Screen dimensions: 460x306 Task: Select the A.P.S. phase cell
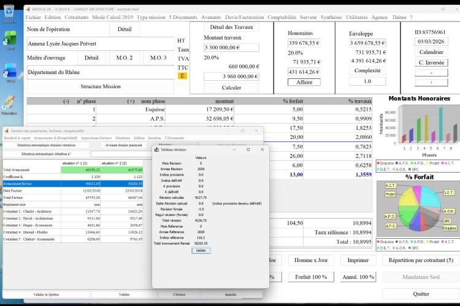click(x=131, y=119)
